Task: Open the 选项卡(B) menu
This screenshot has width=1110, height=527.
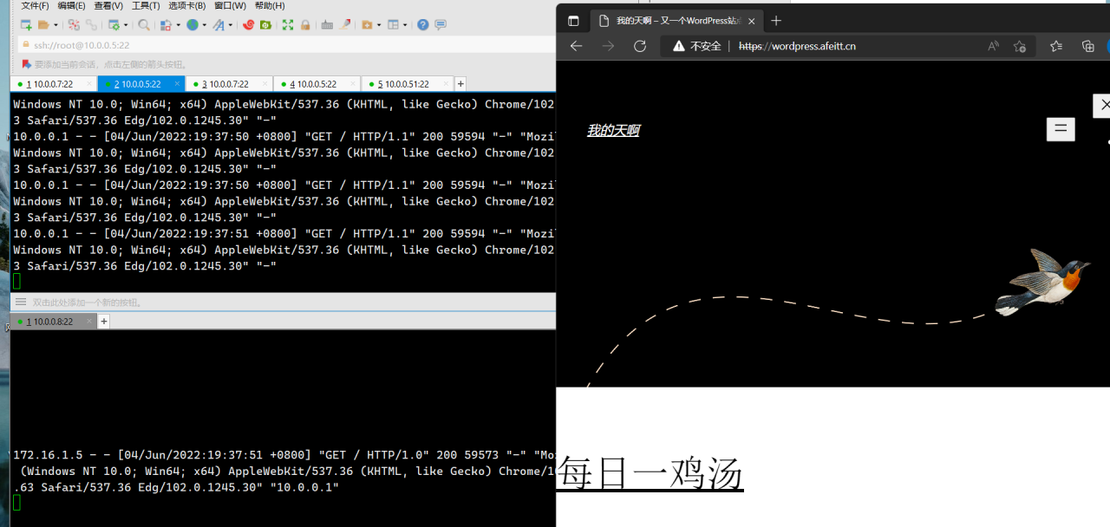Action: click(186, 6)
